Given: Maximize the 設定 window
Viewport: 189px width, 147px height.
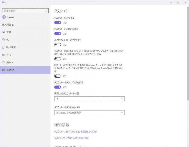Looking at the screenshot, I should (x=178, y=3).
